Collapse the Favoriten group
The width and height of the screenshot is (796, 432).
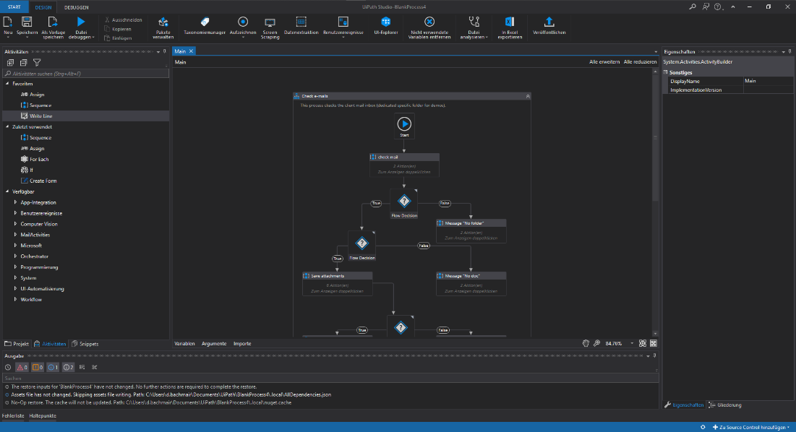7,84
